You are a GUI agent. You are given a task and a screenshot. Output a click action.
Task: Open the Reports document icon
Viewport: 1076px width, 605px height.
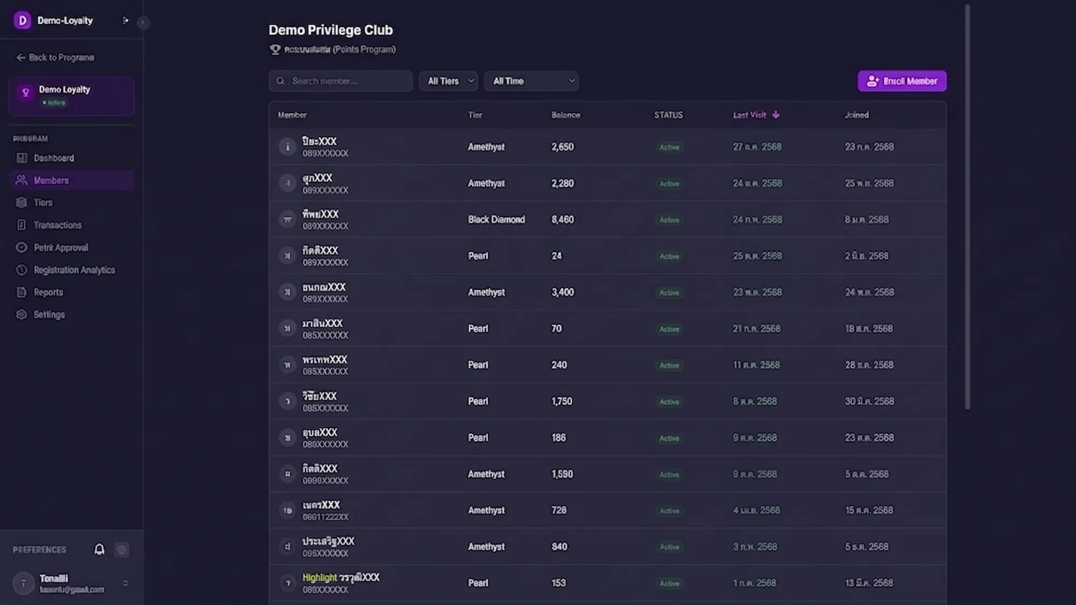(22, 292)
